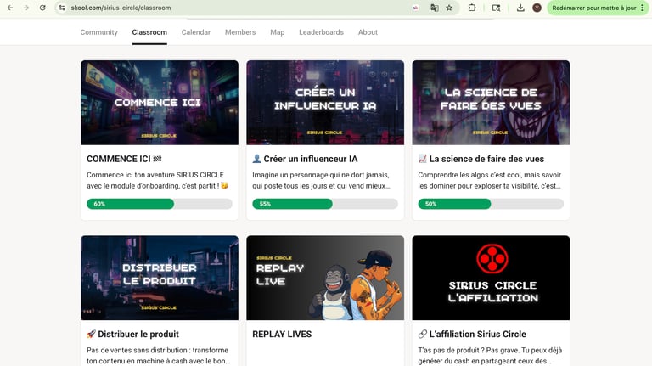Click the translate page icon
The height and width of the screenshot is (366, 652).
click(x=434, y=8)
